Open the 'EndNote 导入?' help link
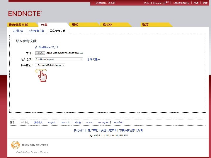211x158 pixels. point(47,47)
